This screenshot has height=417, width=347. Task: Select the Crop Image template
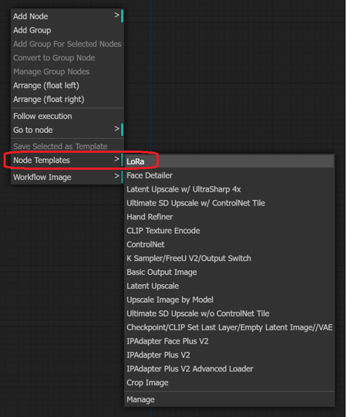pos(229,383)
